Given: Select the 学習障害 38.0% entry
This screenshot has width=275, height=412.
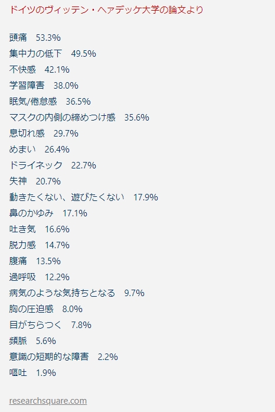Looking at the screenshot, I should point(44,85).
